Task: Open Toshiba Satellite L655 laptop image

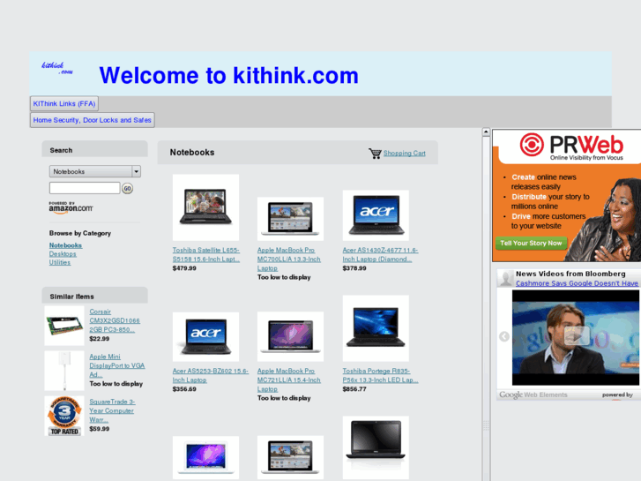Action: click(205, 207)
